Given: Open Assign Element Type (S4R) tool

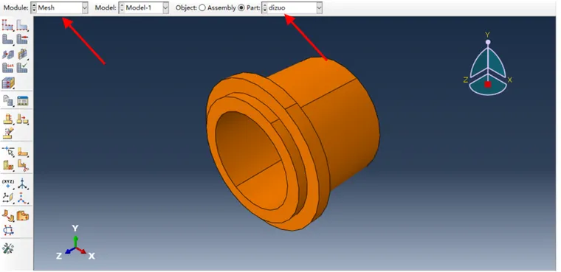Looking at the screenshot, I should click(7, 67).
